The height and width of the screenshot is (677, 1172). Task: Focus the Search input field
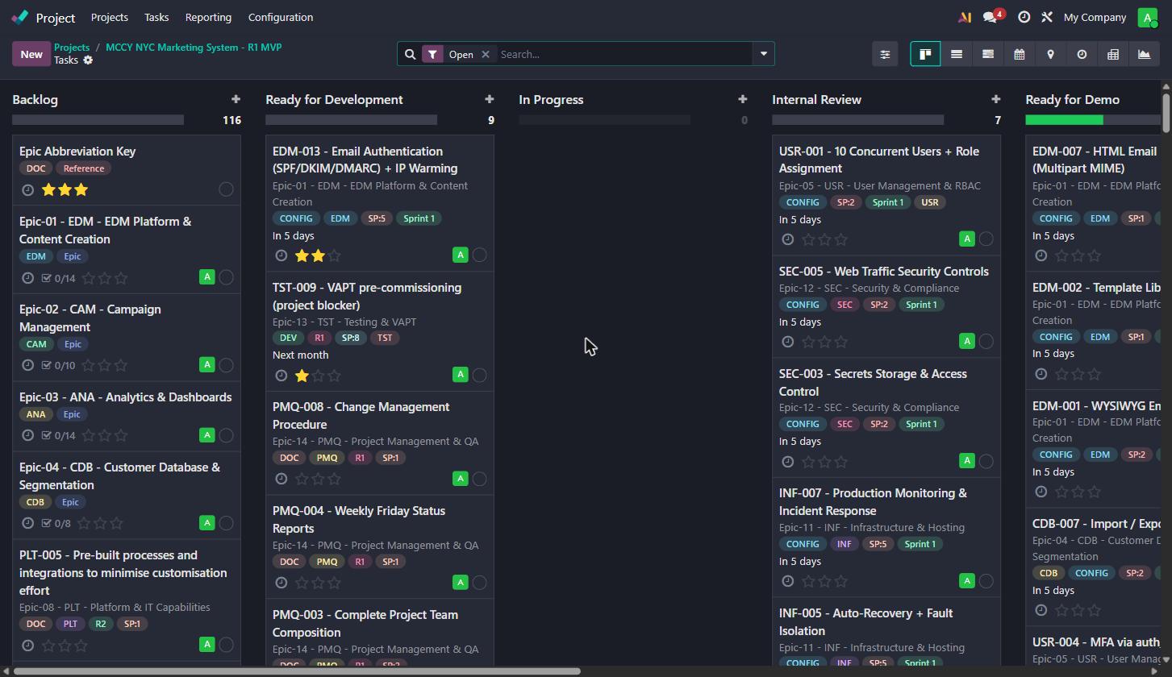[625, 54]
